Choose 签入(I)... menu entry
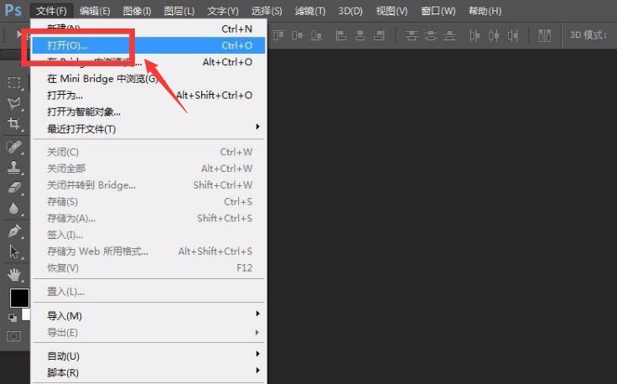 tap(148, 235)
